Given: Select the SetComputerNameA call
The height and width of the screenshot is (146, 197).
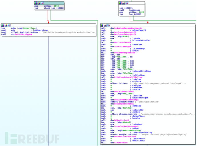Looking at the screenshot, I should tap(124, 104).
